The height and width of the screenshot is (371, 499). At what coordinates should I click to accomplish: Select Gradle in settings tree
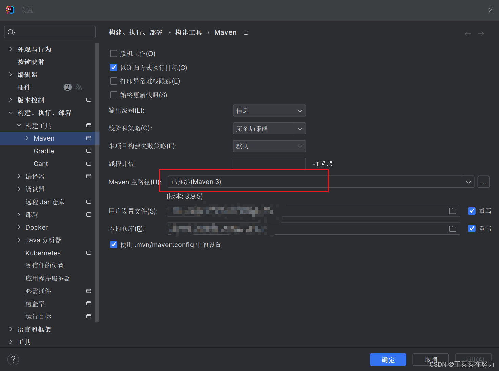tap(44, 151)
